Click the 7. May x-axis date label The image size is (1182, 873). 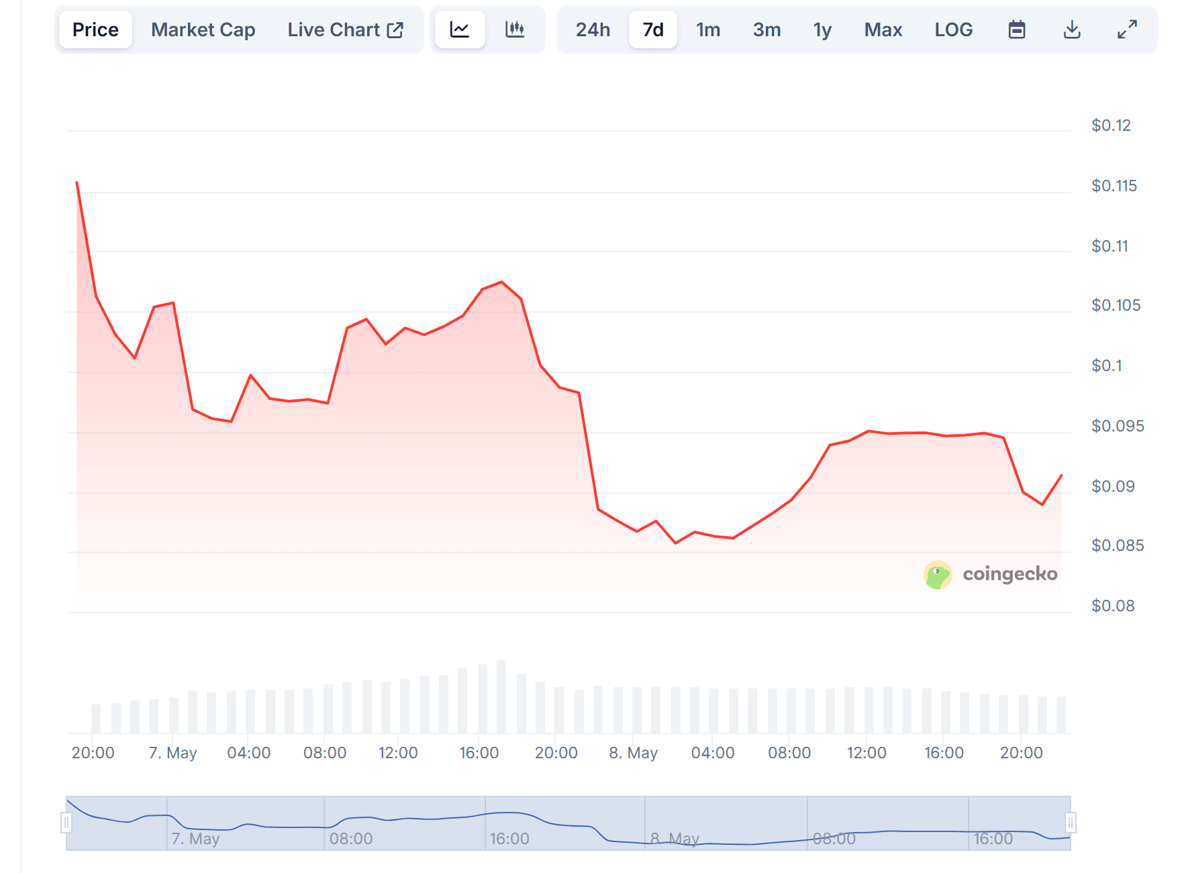coord(173,753)
